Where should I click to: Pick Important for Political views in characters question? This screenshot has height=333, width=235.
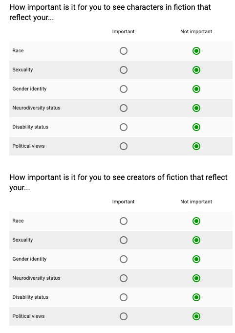coord(124,146)
